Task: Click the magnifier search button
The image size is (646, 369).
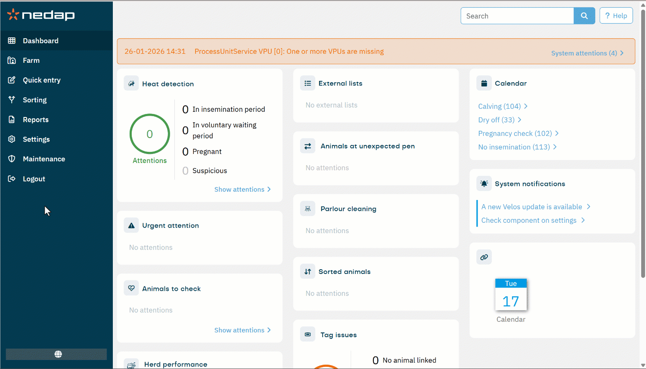Action: click(584, 16)
